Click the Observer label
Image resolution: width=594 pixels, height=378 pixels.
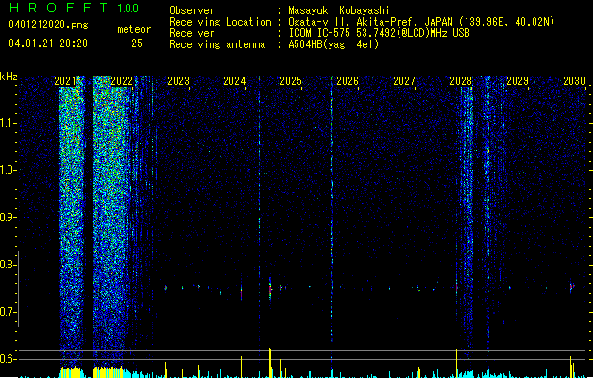(x=192, y=10)
